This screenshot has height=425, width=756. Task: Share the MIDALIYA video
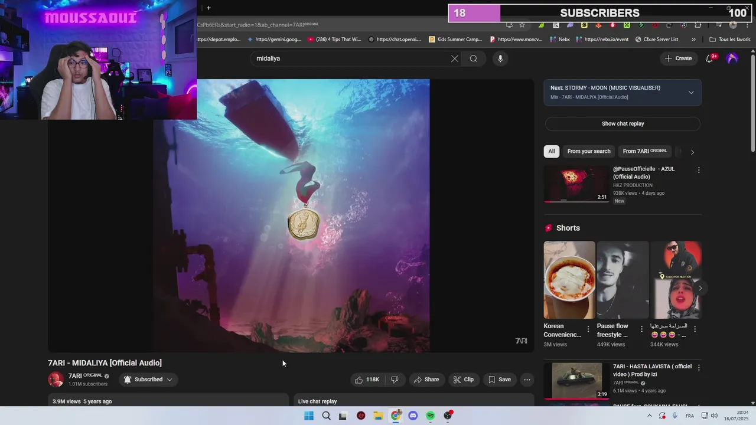426,380
